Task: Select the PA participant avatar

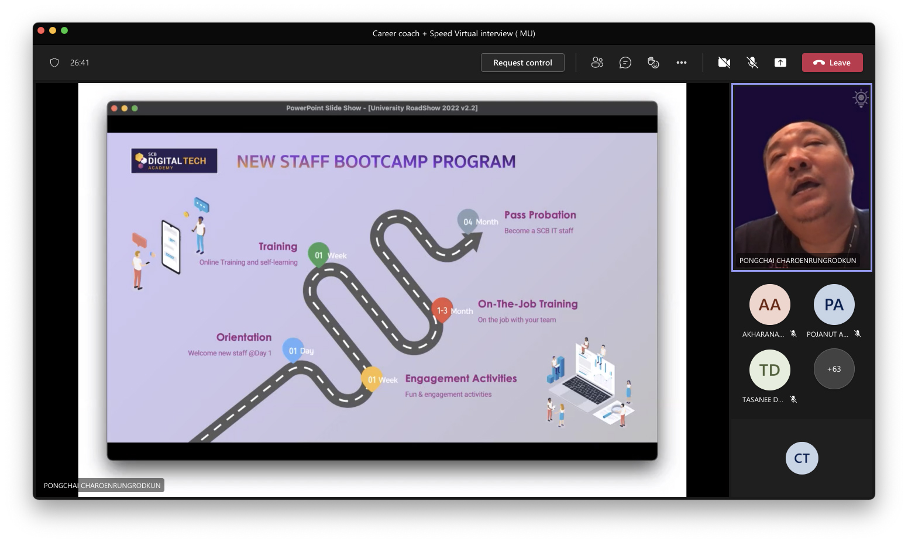Action: pyautogui.click(x=834, y=305)
